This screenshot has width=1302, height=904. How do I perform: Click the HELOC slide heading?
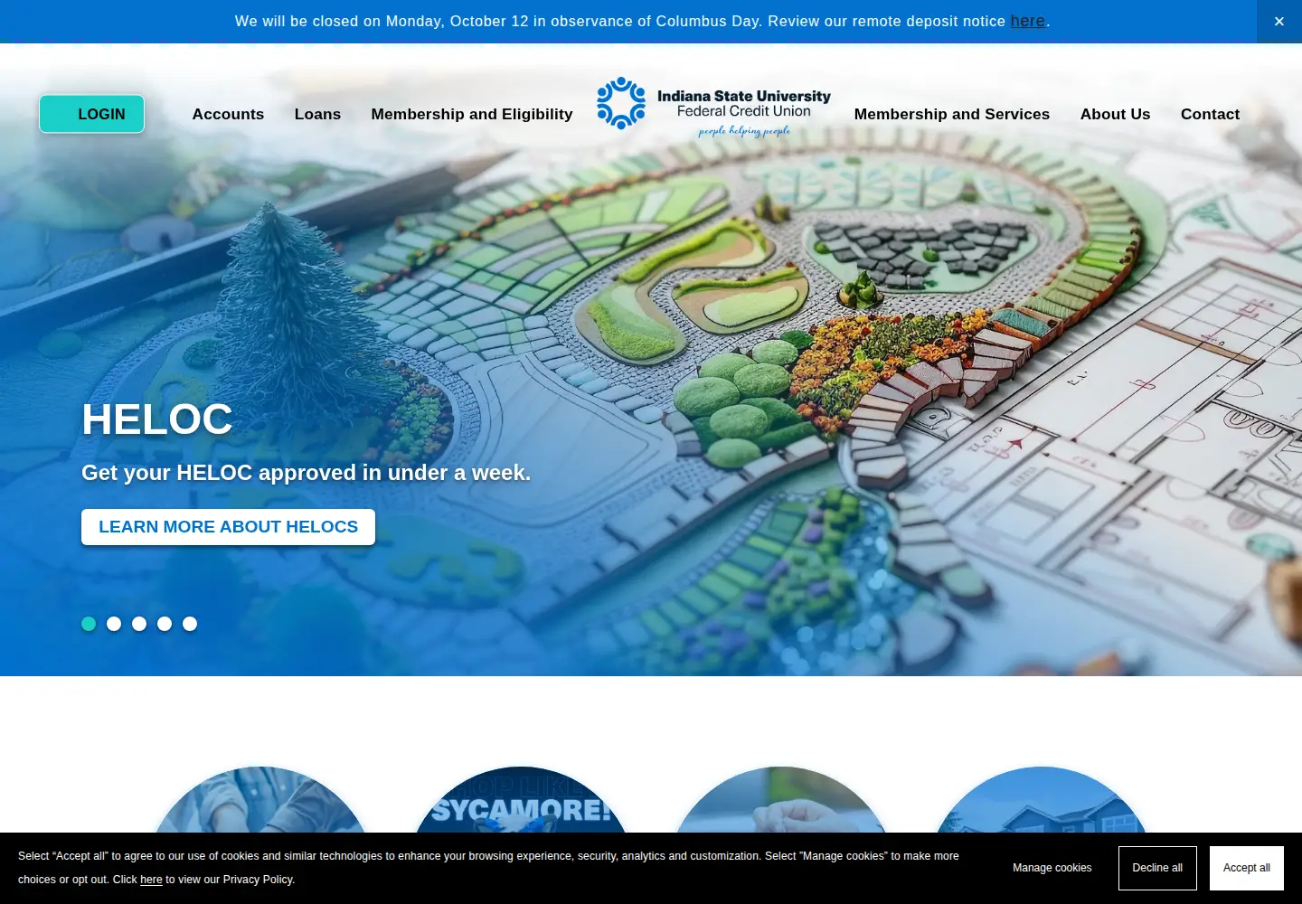tap(157, 419)
